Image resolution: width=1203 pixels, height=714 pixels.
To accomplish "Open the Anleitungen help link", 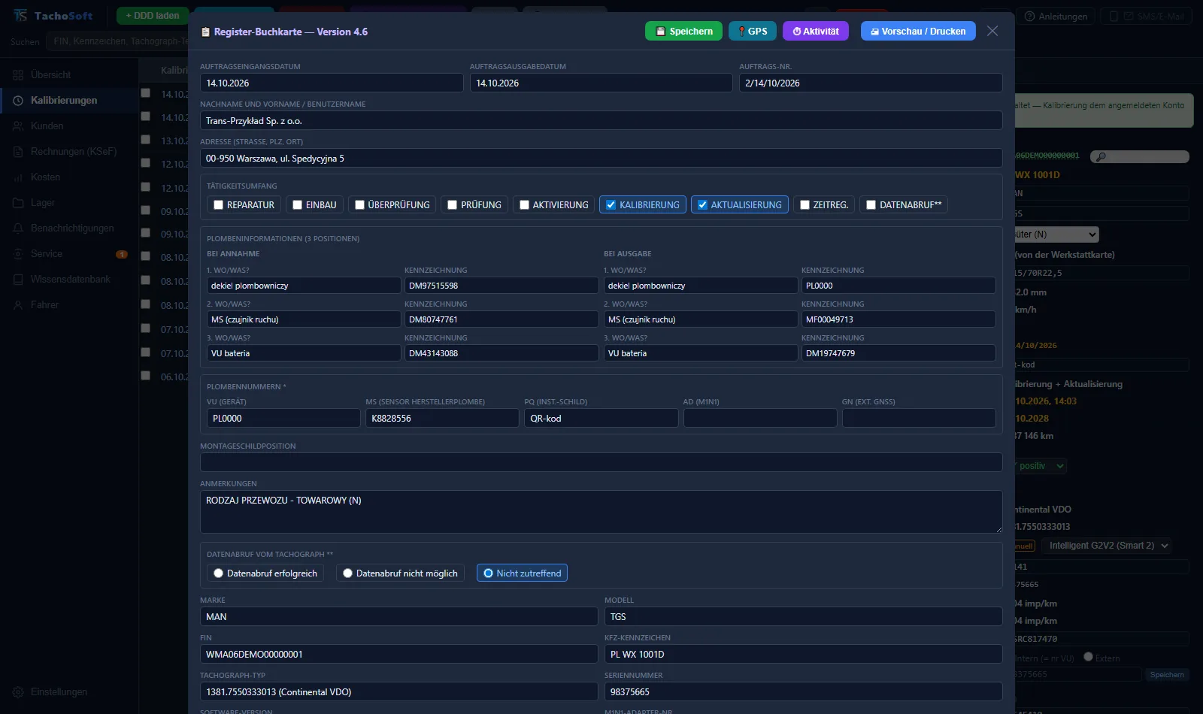I will [x=1056, y=16].
